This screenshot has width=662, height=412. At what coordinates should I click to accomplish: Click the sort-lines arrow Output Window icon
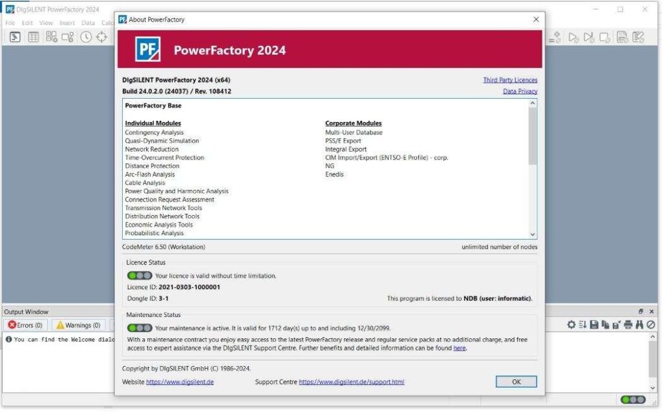[582, 325]
